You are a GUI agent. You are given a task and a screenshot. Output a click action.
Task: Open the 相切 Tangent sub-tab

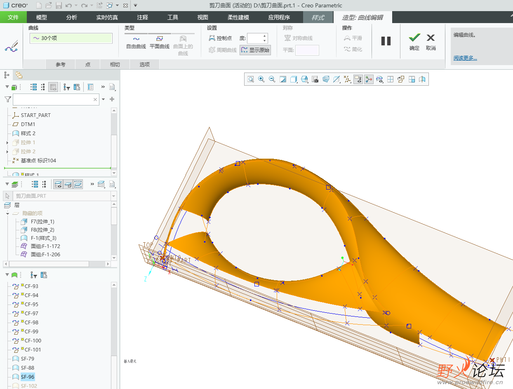coord(115,64)
